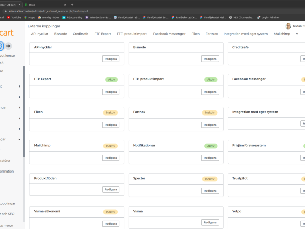
Task: Open the HEJ Däckvaruhu bookmark
Action: coord(241,17)
